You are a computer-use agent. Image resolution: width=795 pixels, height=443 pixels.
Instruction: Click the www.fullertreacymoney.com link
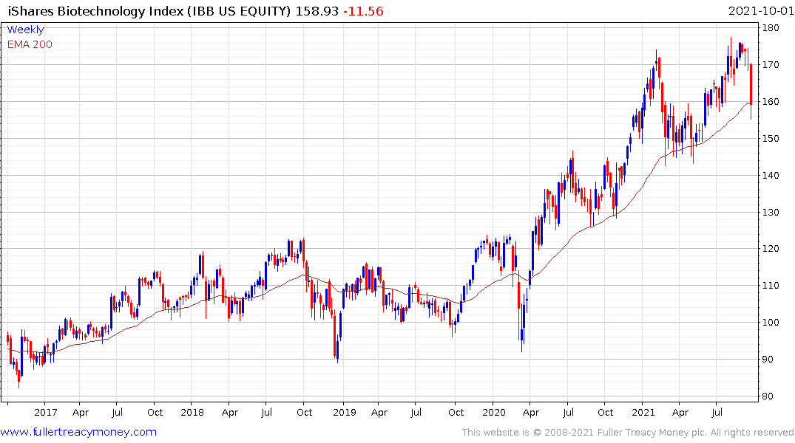(x=78, y=432)
